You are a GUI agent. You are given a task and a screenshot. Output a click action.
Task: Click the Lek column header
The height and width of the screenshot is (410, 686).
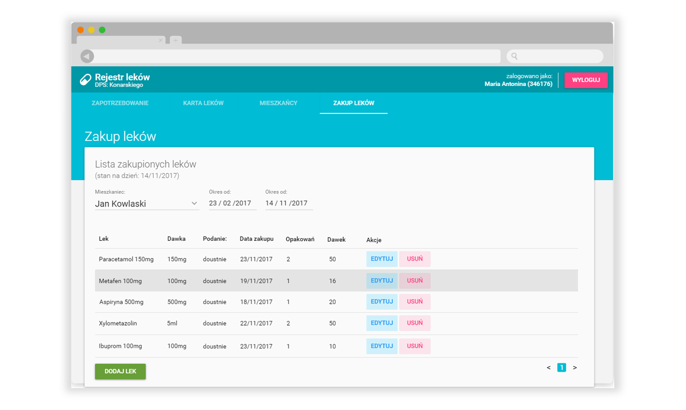pos(104,239)
